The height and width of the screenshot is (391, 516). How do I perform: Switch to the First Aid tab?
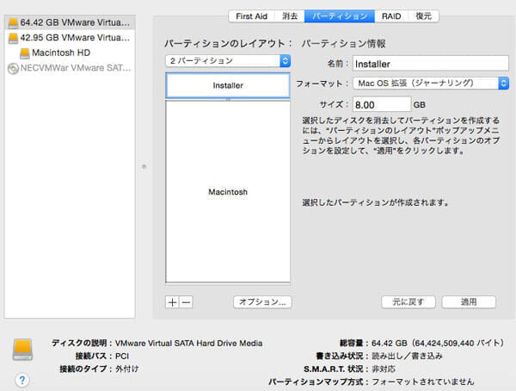254,16
